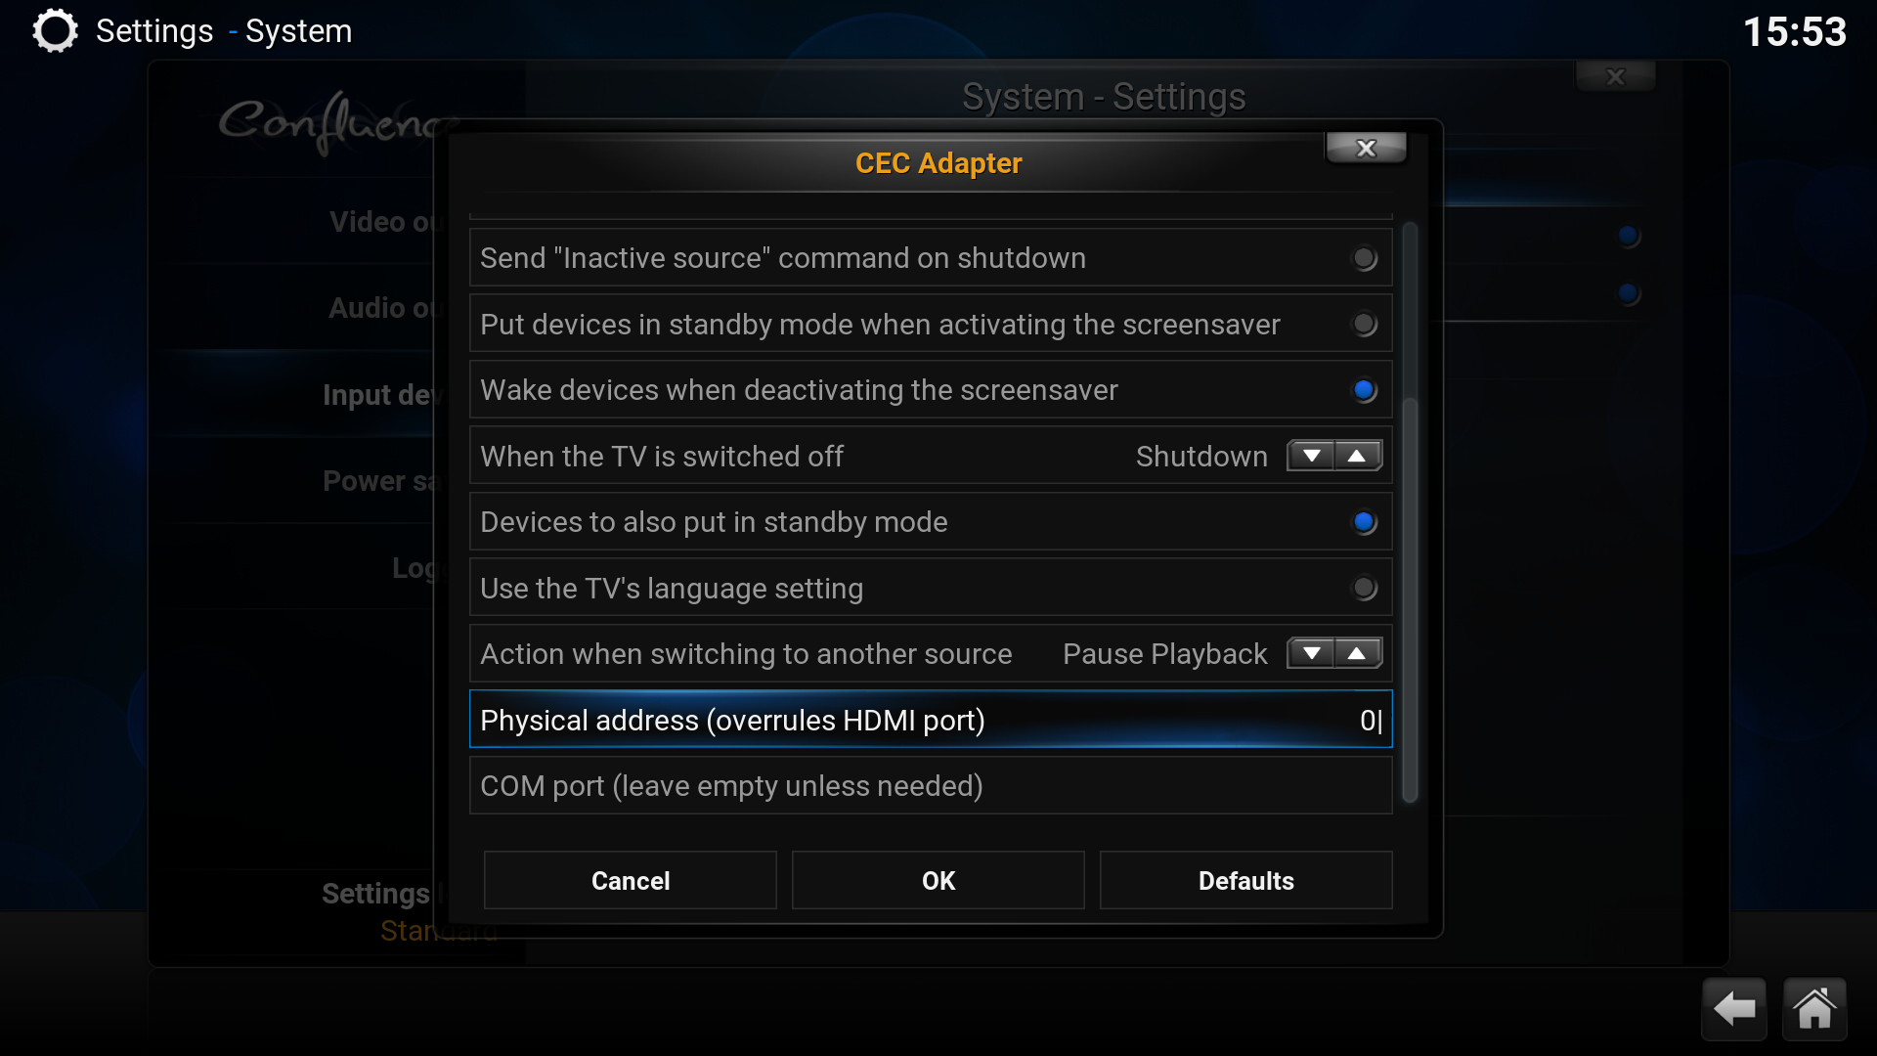Click up arrow for TV switched off
The width and height of the screenshot is (1877, 1056).
tap(1357, 457)
